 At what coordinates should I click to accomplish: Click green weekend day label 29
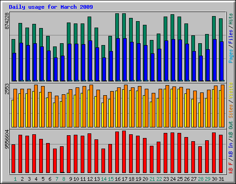[x=207, y=179]
